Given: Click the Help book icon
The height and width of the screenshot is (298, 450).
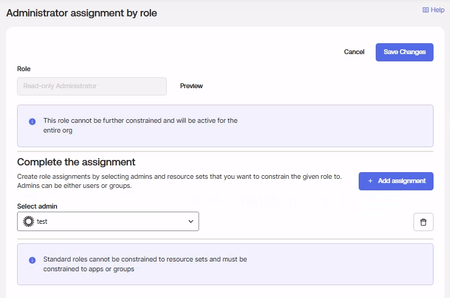Looking at the screenshot, I should coord(426,10).
